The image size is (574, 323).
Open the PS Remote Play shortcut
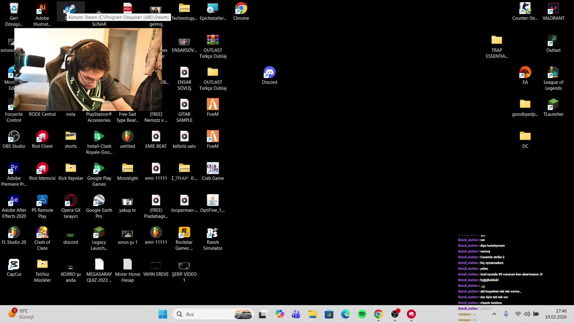point(42,206)
